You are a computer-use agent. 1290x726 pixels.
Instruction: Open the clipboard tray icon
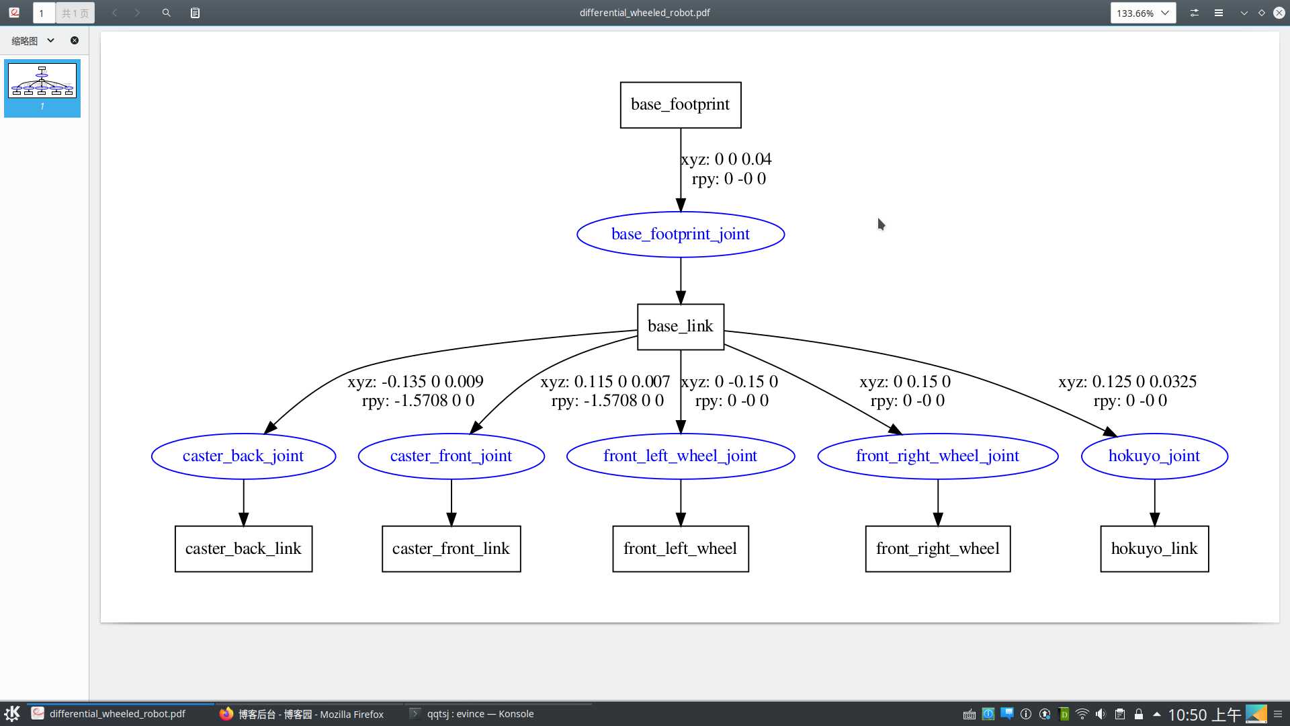(1120, 714)
